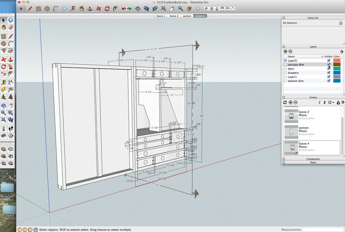Screen dimensions: 345x232
Task: Hide the door layer via visibility checkbox
Action: coord(329,68)
